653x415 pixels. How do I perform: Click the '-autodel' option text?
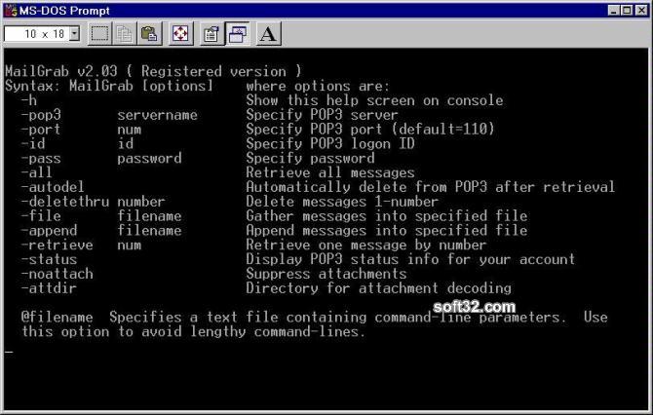pyautogui.click(x=53, y=187)
